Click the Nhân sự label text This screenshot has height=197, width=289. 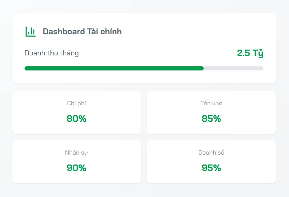pos(76,153)
